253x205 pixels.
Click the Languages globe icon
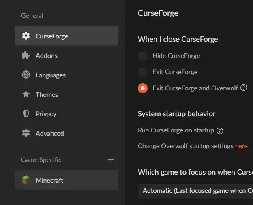(26, 75)
